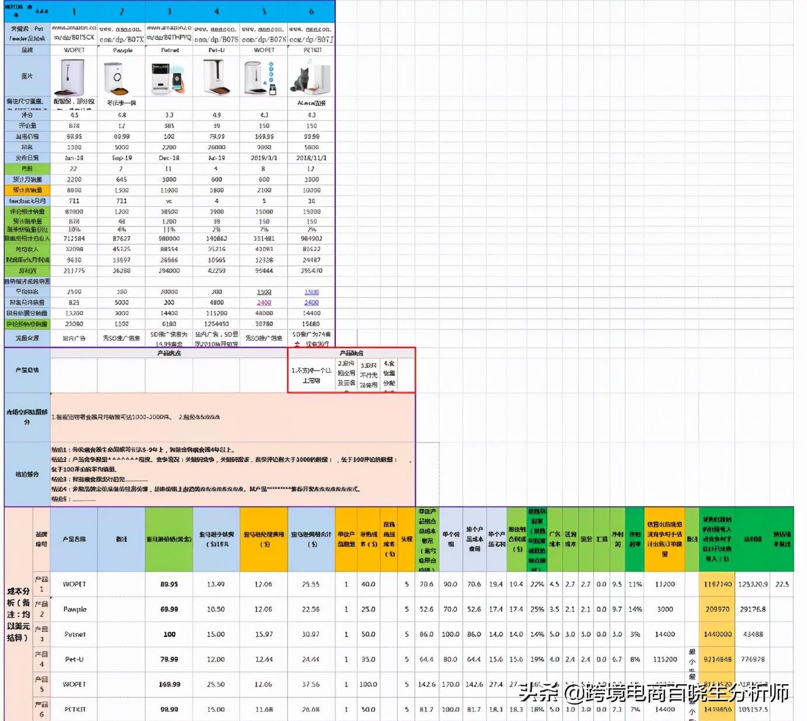The width and height of the screenshot is (807, 721).
Task: Select the date cell 2019/3/1
Action: tap(264, 158)
